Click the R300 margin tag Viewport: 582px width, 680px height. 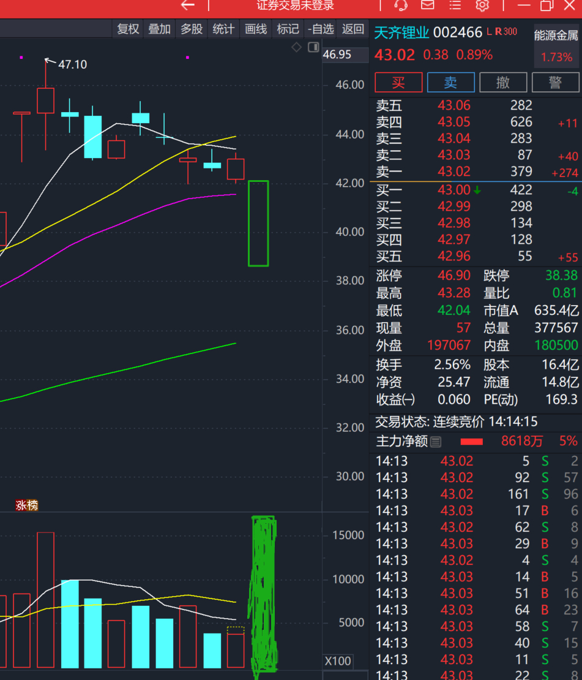click(x=506, y=32)
